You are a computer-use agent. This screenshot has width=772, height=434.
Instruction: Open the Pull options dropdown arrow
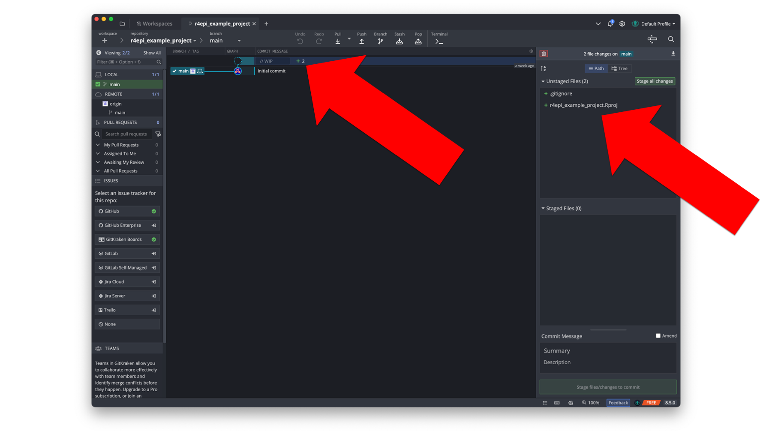[x=349, y=39]
